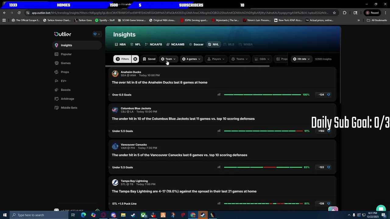Open the Players filter dropdown
This screenshot has height=219, width=390.
(216, 59)
